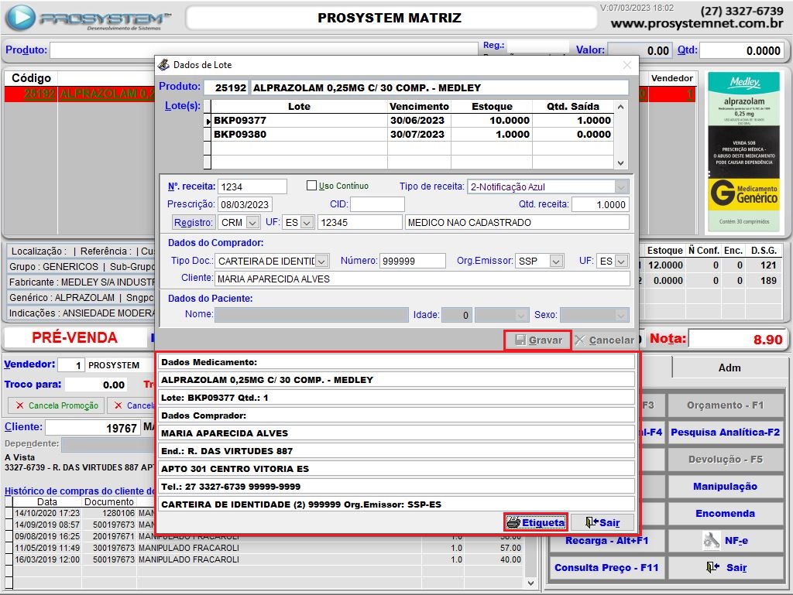Click the Vencimento cell 30/06/2023
This screenshot has height=595, width=793.
pos(417,120)
